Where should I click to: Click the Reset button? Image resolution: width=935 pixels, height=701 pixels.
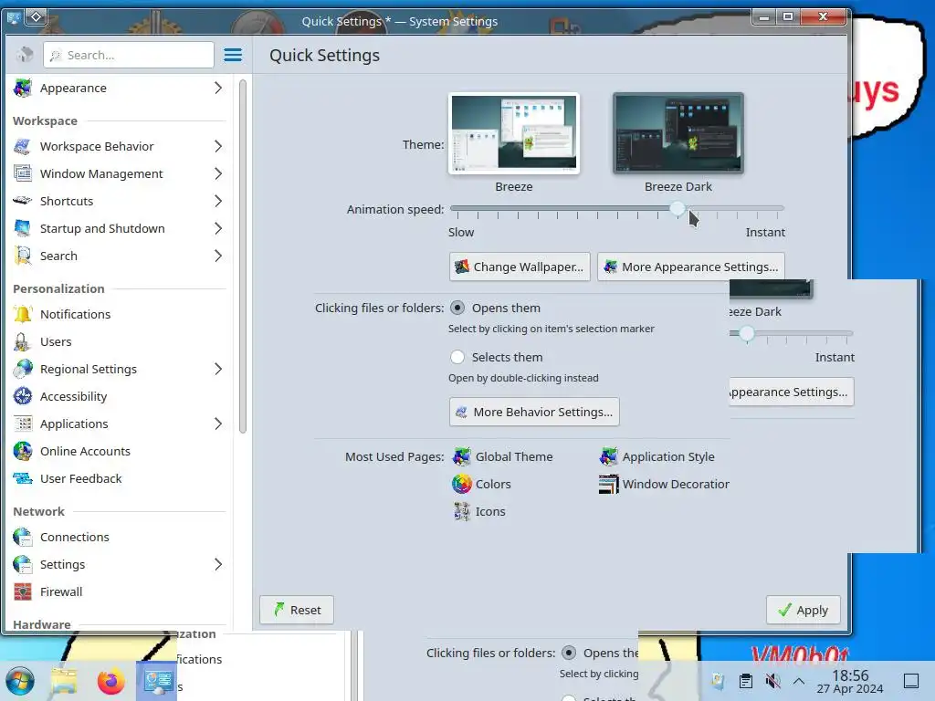point(297,610)
